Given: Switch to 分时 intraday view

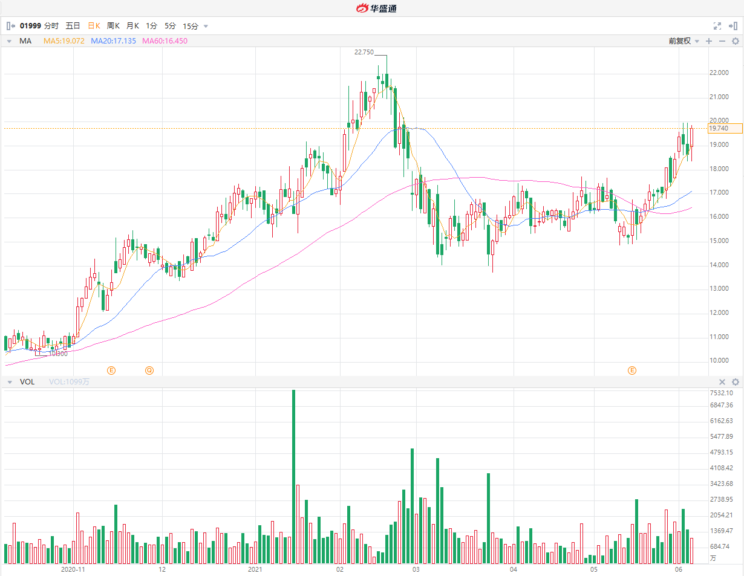Looking at the screenshot, I should pos(51,26).
